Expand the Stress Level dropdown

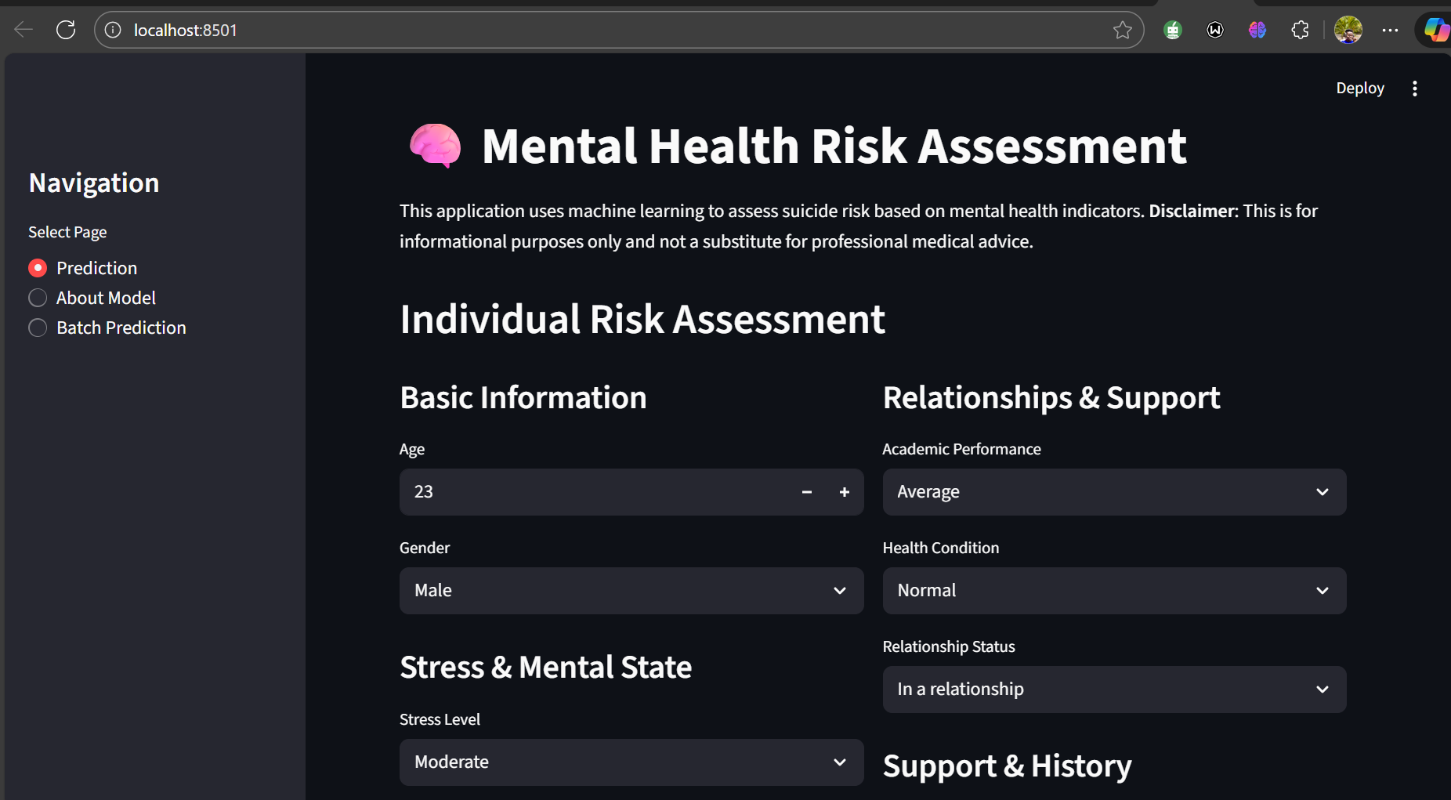[x=631, y=762]
